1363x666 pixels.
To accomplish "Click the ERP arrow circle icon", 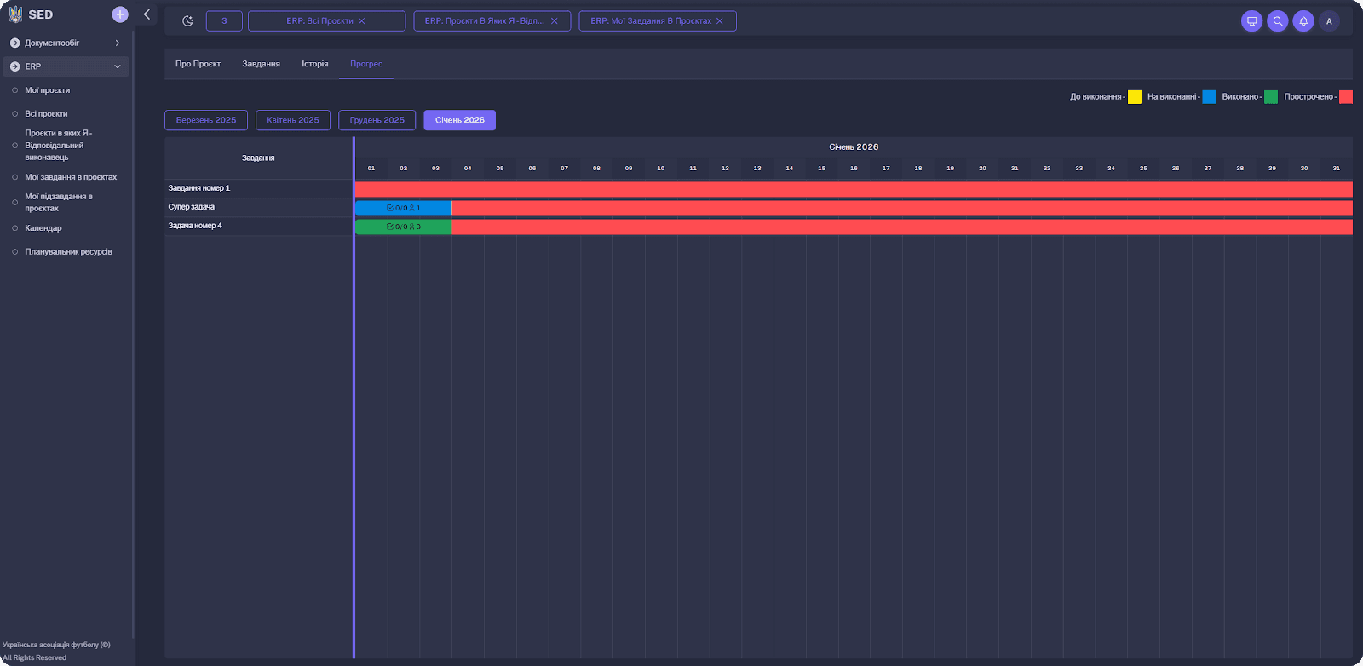I will 14,66.
